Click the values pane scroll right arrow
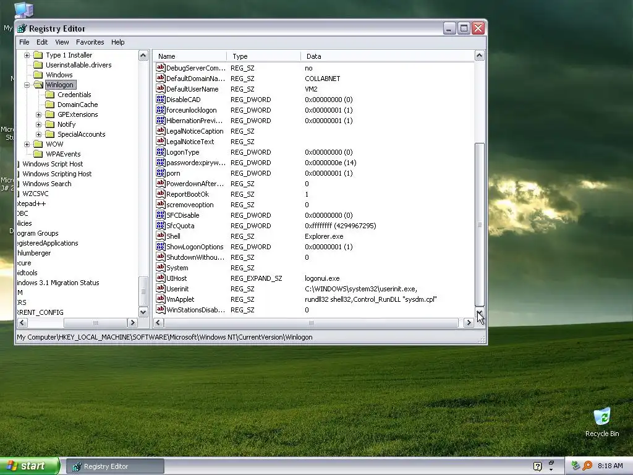Viewport: 633px width, 475px height. (469, 322)
